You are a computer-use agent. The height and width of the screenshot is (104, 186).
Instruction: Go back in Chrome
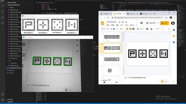coord(101,18)
